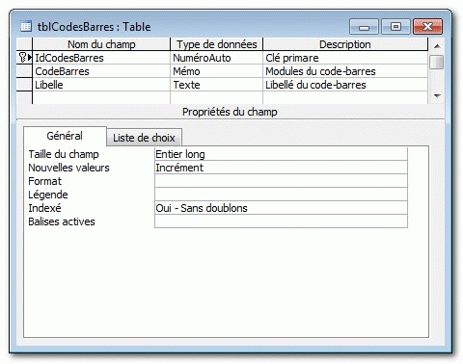Screen dimensions: 463x364
Task: Click the Indexé value 'Oui - Sans doublons'
Action: click(x=281, y=208)
